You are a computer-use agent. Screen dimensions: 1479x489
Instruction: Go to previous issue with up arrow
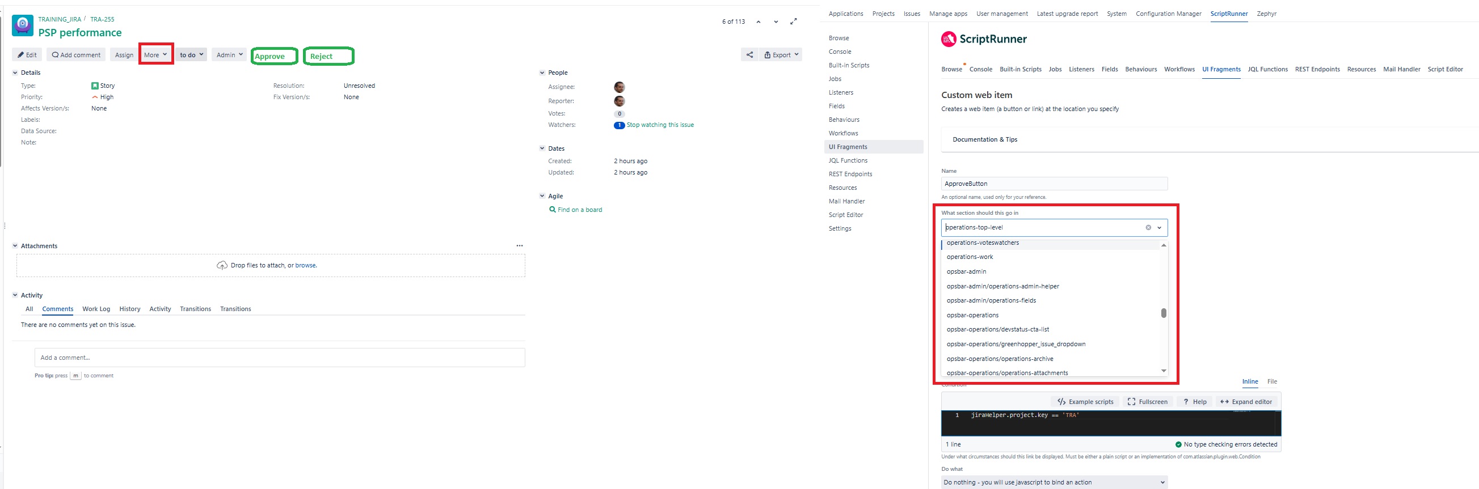point(759,22)
